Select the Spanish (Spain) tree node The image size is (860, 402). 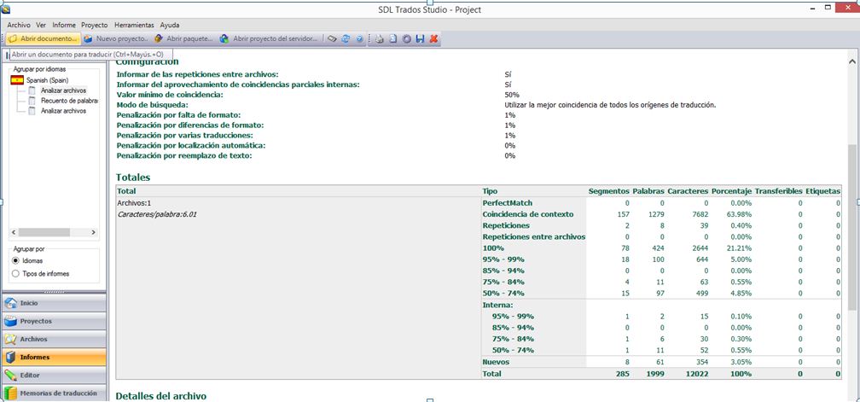48,80
